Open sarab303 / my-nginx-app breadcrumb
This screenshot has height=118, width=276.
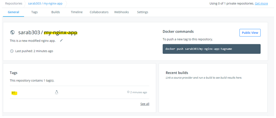[x=45, y=3]
